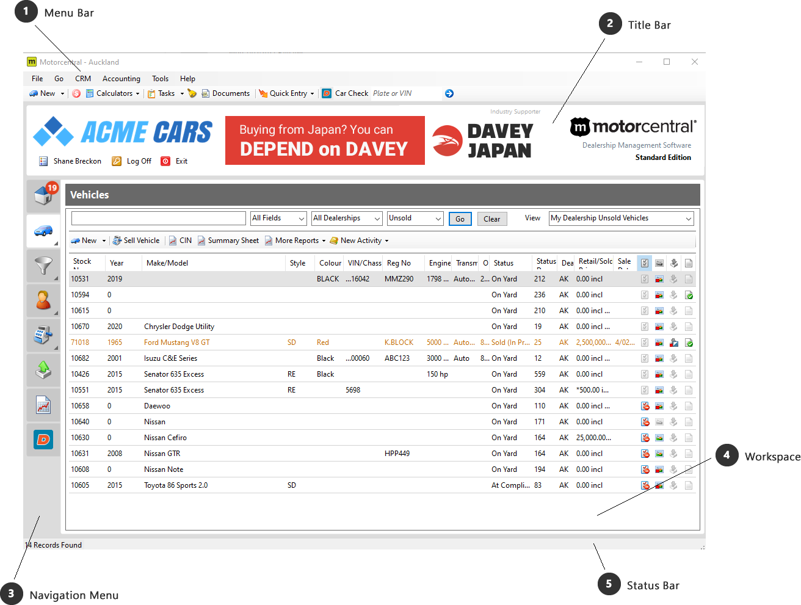This screenshot has width=801, height=605.
Task: Click the 25,000.00 retail price cell
Action: pyautogui.click(x=593, y=438)
